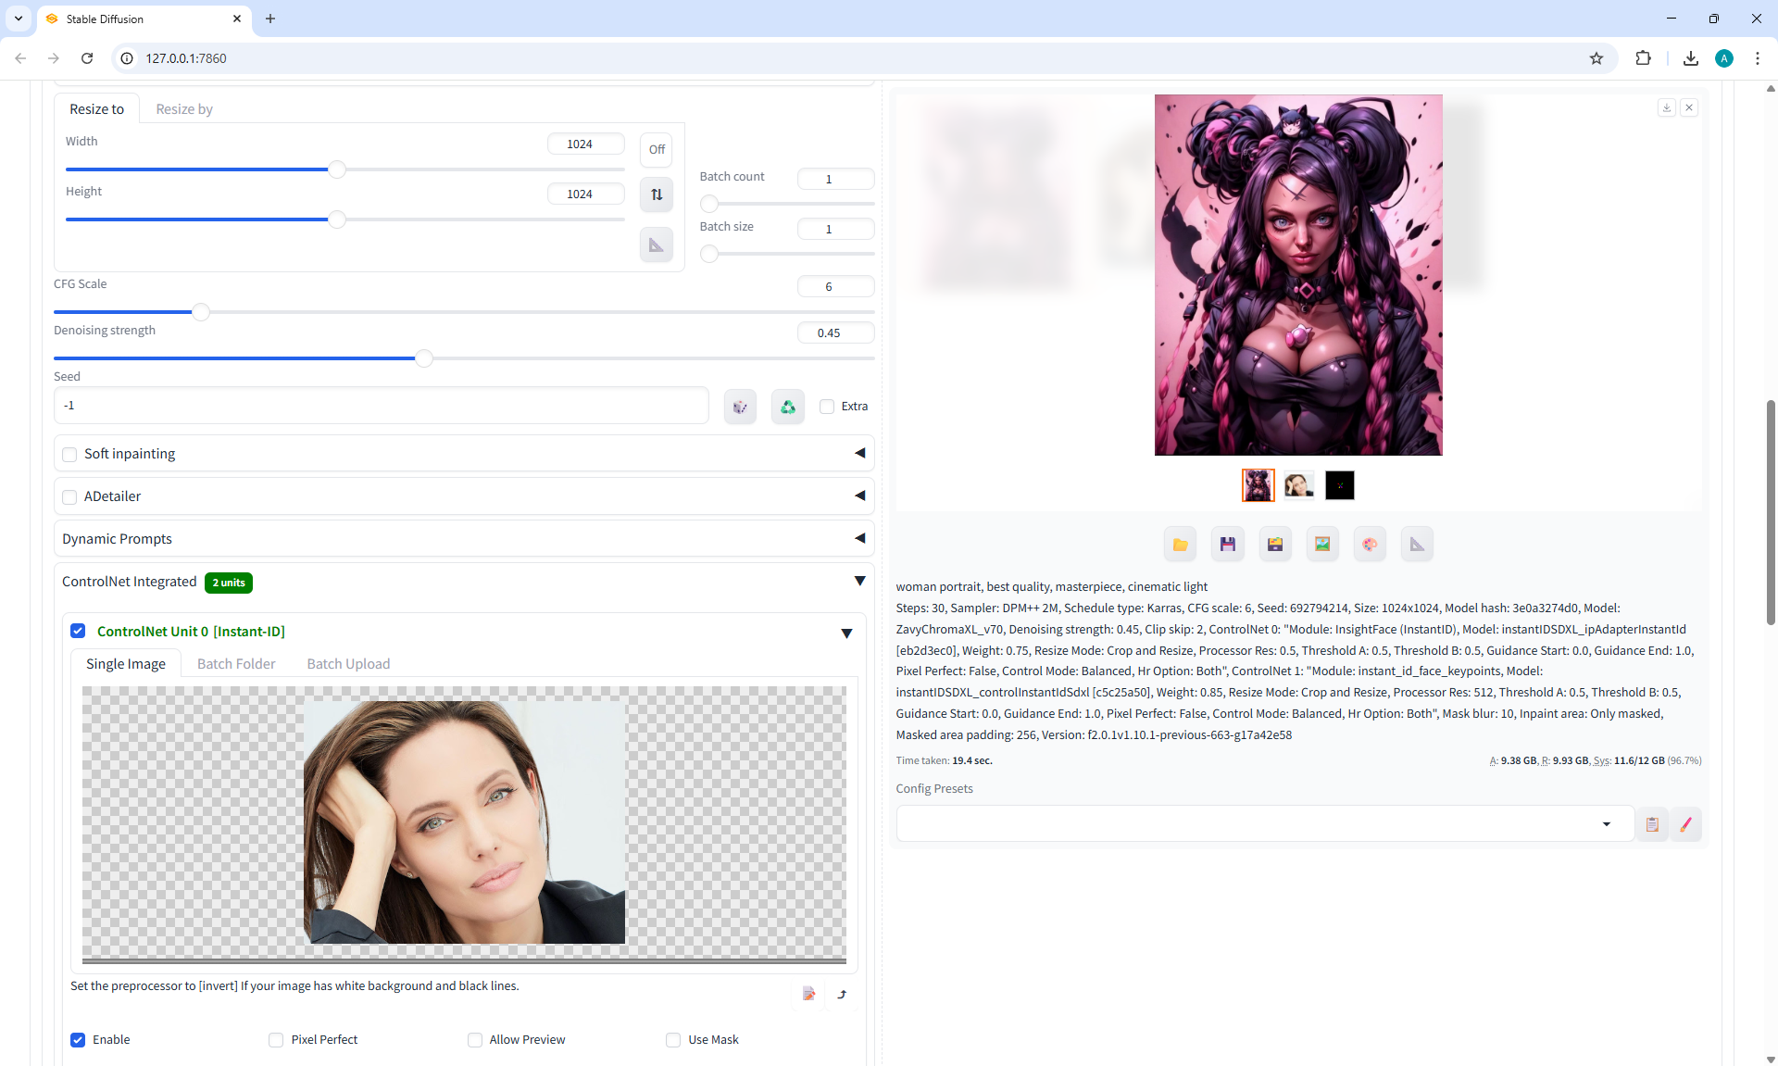
Task: Toggle the Pixel Perfect checkbox
Action: pos(276,1040)
